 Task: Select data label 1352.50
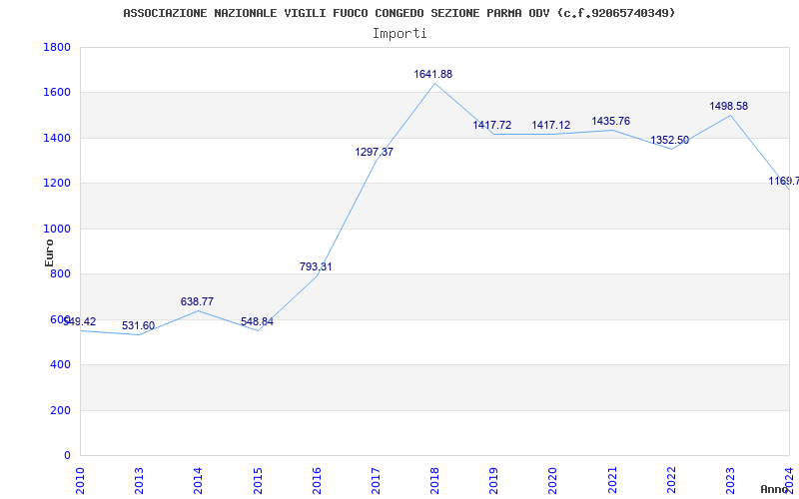pos(669,141)
